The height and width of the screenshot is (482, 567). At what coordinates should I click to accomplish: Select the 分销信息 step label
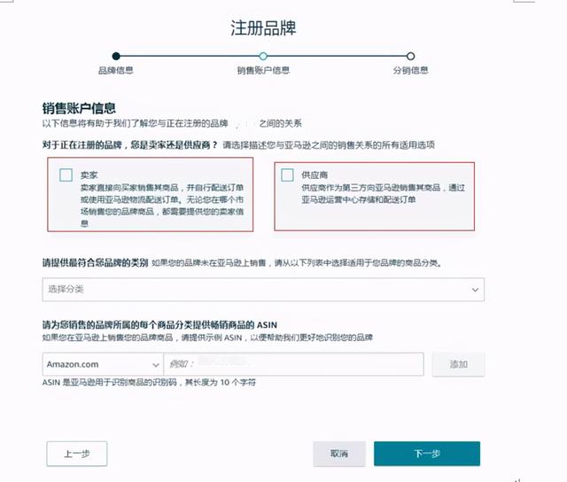click(410, 70)
